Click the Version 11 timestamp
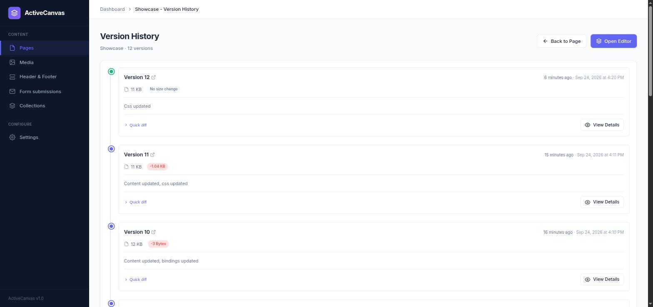This screenshot has height=307, width=653. [584, 155]
